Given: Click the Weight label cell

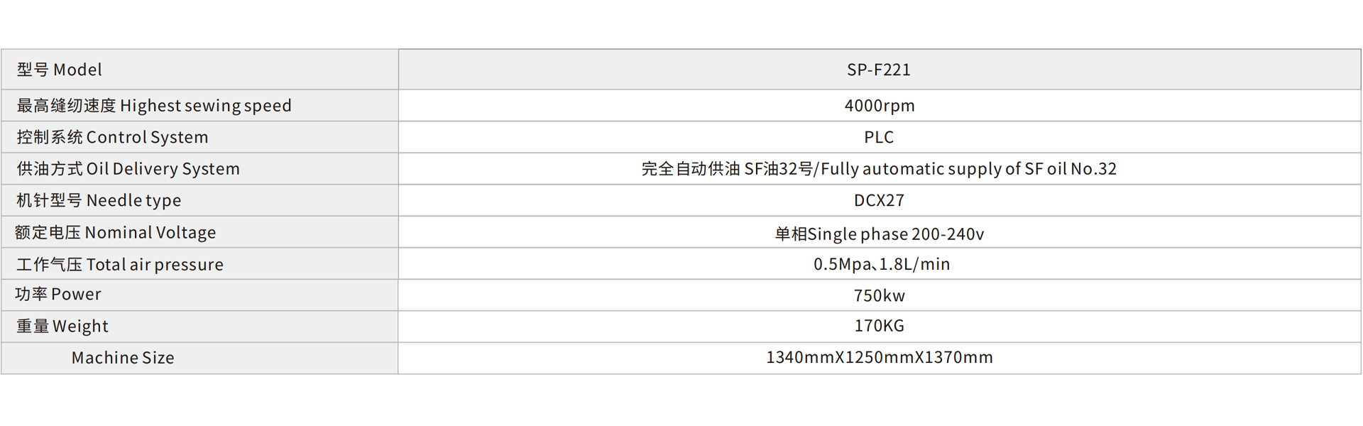Looking at the screenshot, I should tap(62, 326).
